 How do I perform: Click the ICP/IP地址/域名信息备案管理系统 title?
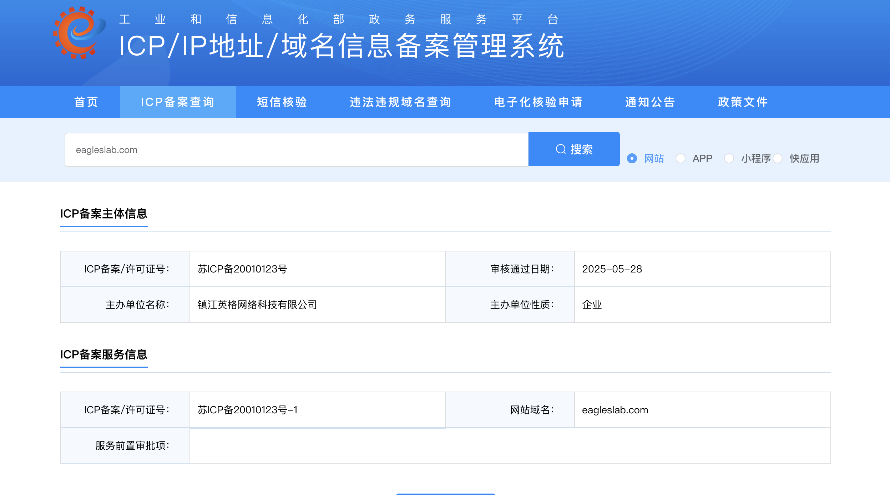click(342, 46)
